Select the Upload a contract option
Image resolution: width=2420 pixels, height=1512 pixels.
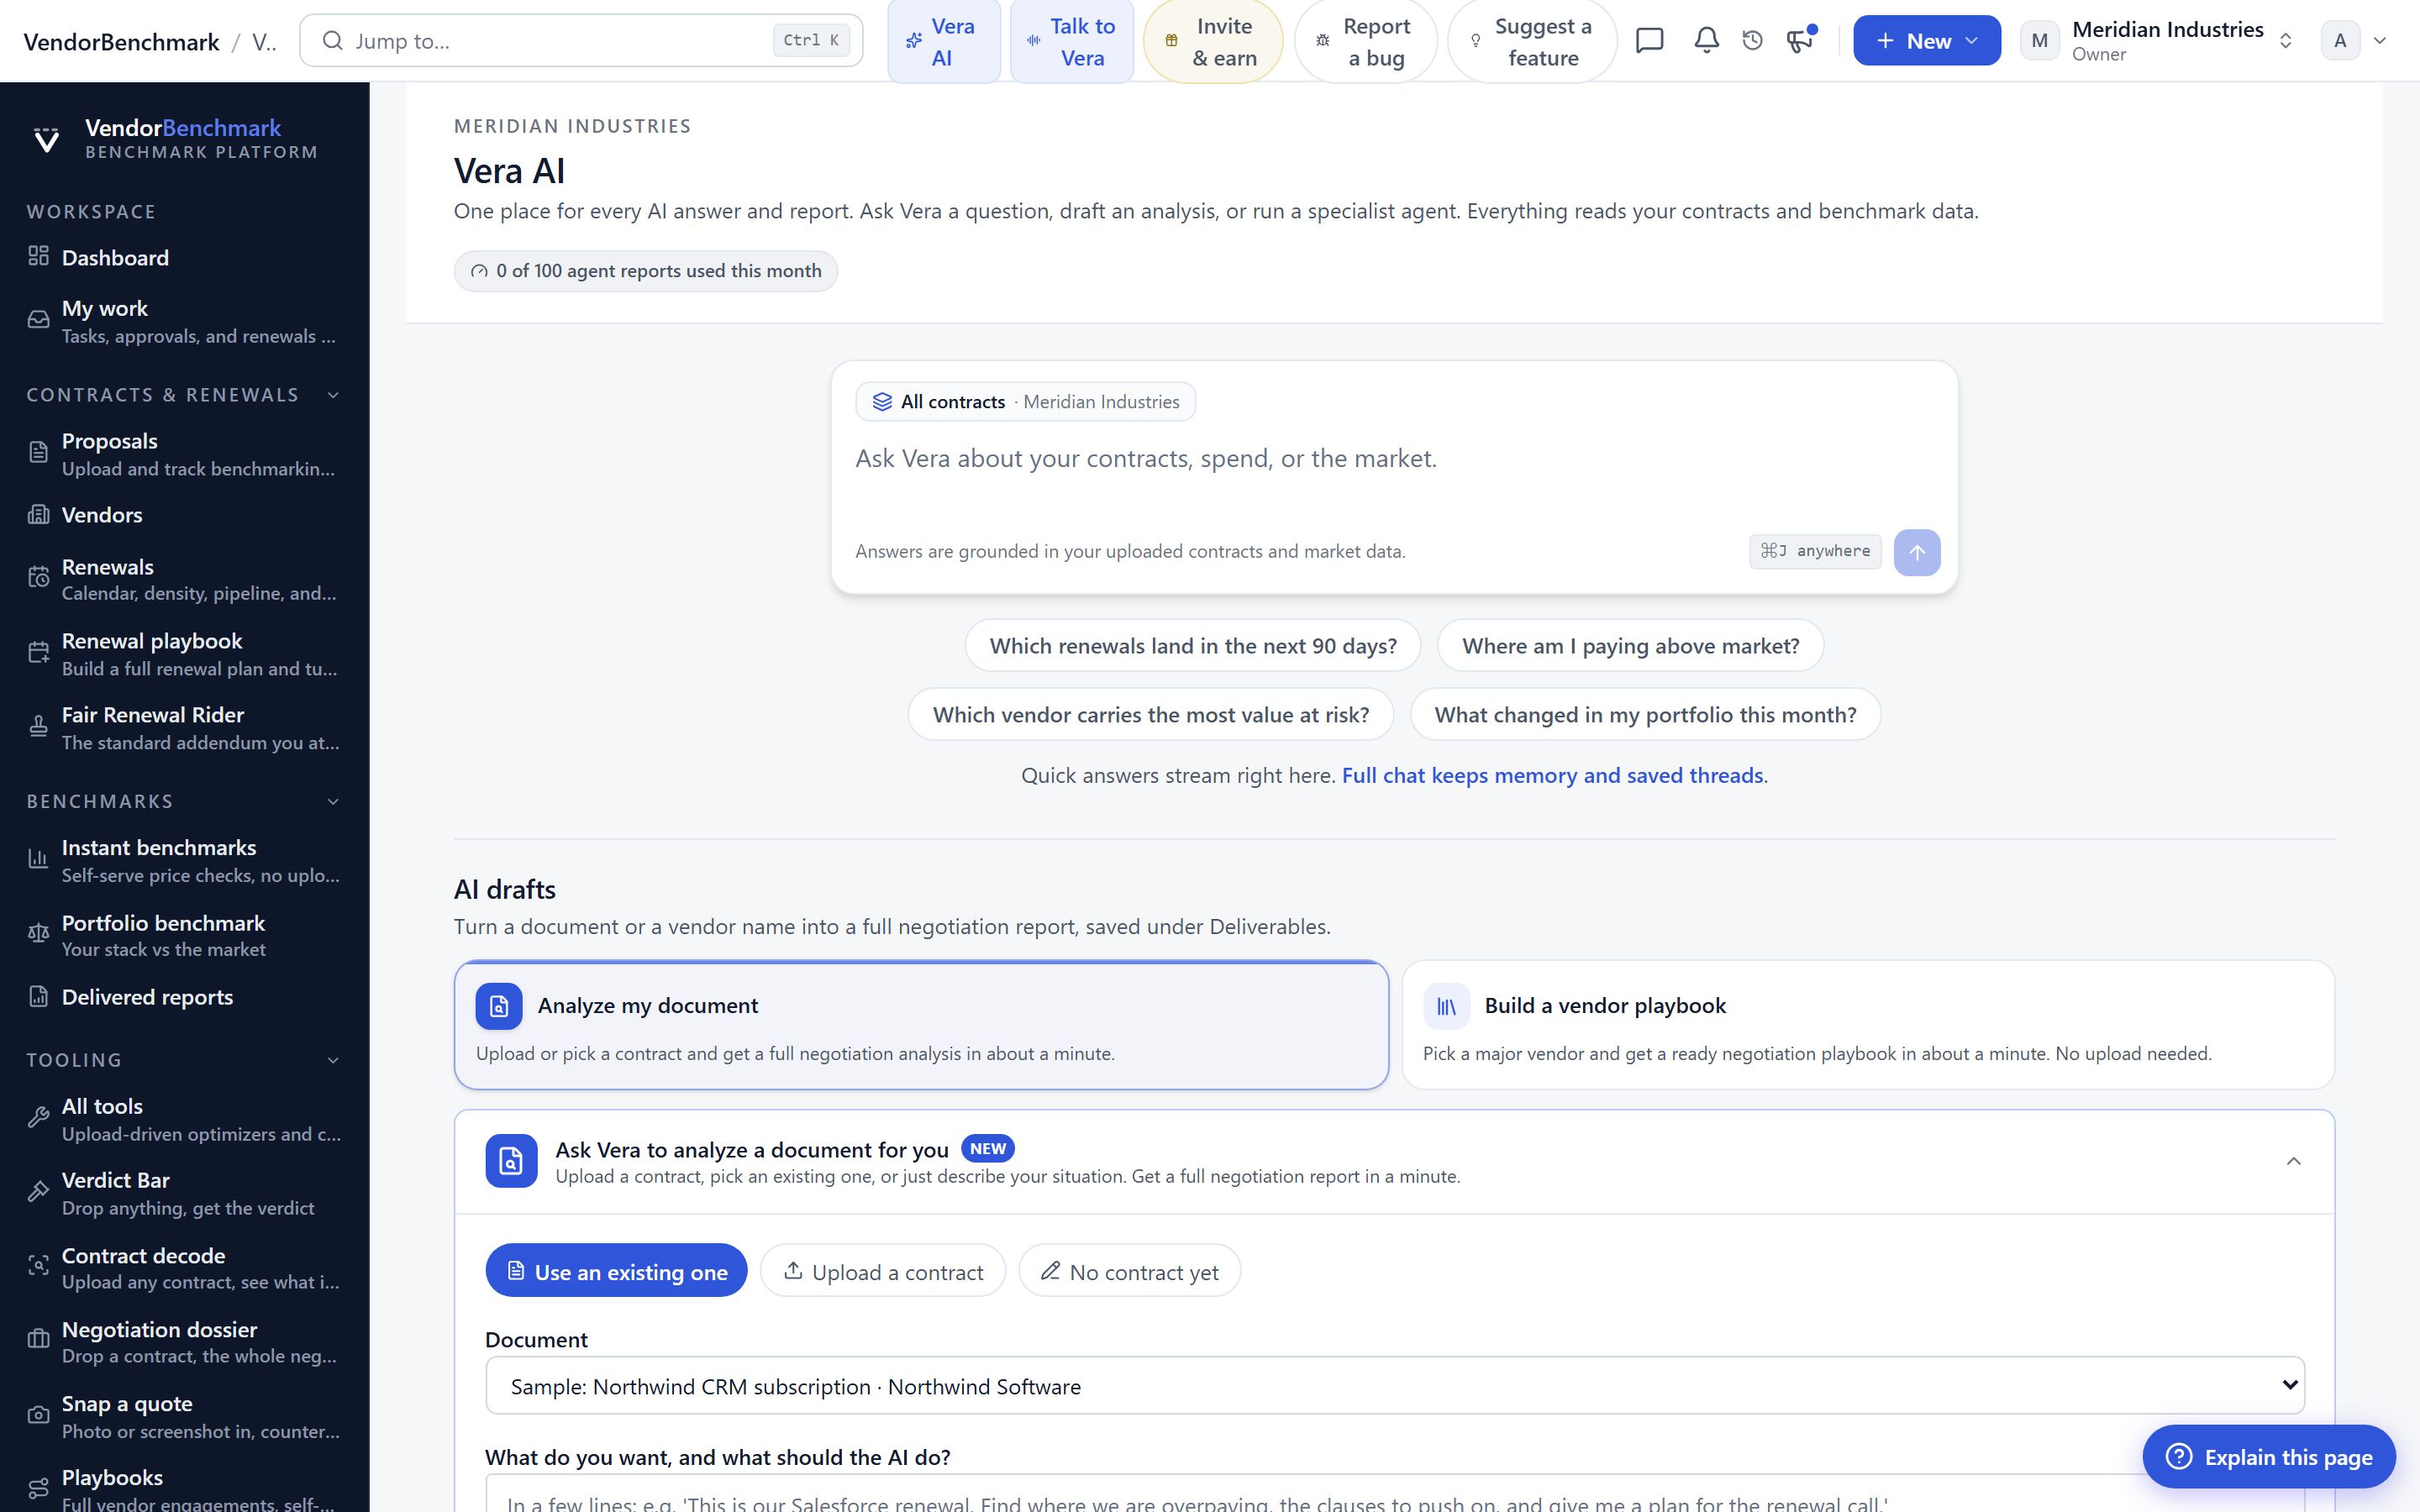click(x=882, y=1271)
